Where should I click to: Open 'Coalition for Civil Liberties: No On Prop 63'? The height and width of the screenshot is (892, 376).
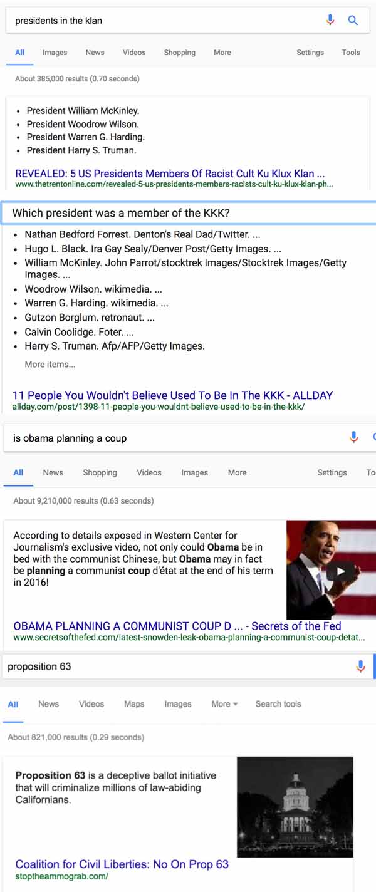tap(122, 864)
